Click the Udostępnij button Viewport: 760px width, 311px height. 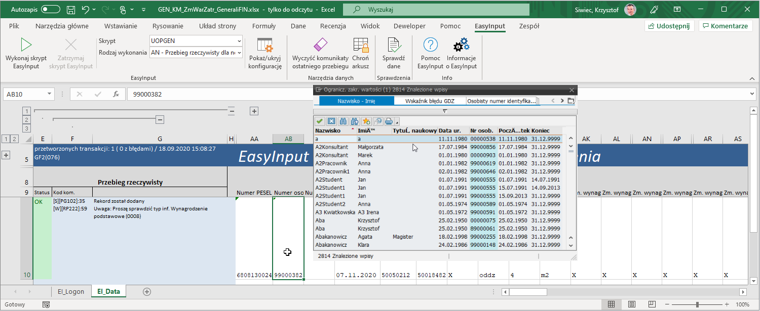[x=669, y=26]
